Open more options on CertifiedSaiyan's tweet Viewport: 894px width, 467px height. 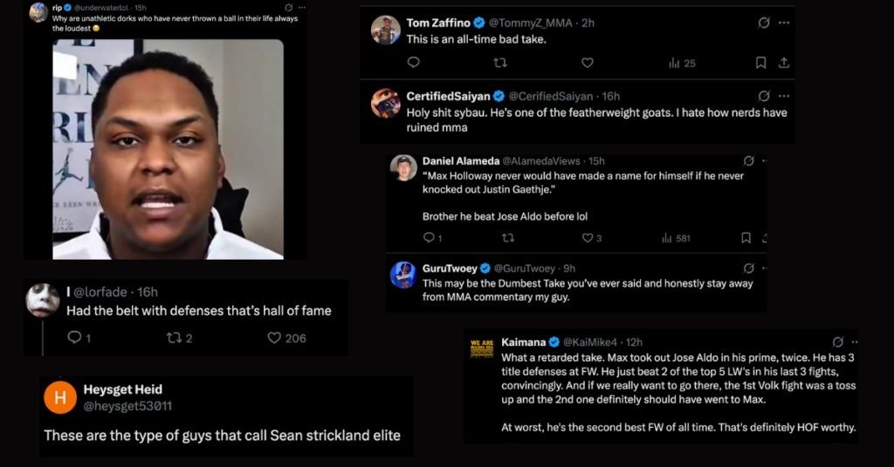[784, 96]
